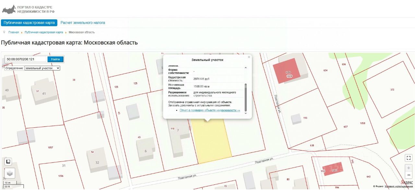The width and height of the screenshot is (415, 190).
Task: Activate the ruler measurement tool
Action: tap(8, 161)
